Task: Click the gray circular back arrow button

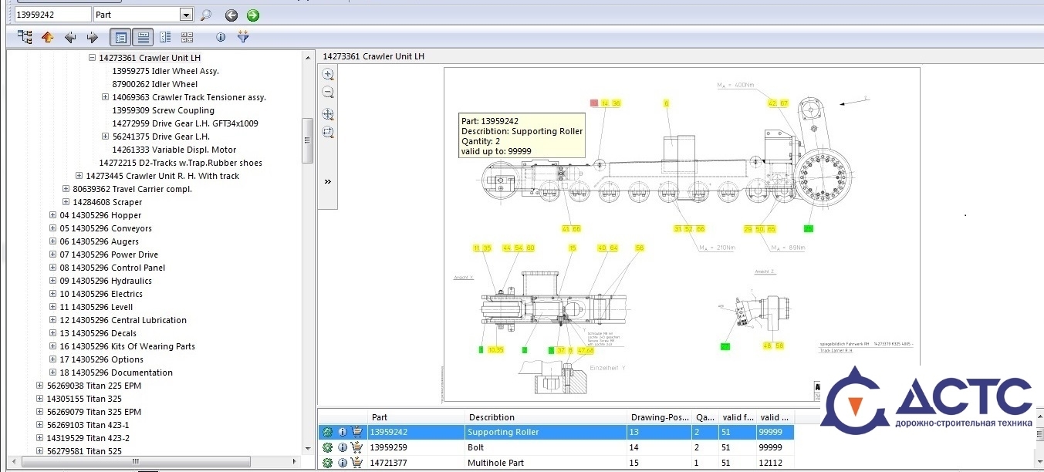Action: 231,15
